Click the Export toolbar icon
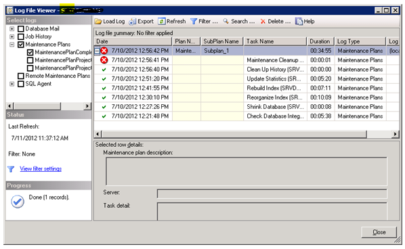This screenshot has width=405, height=249. click(x=133, y=22)
